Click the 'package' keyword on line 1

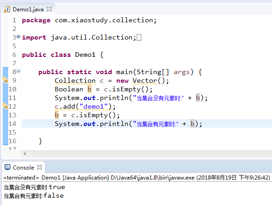(36, 20)
